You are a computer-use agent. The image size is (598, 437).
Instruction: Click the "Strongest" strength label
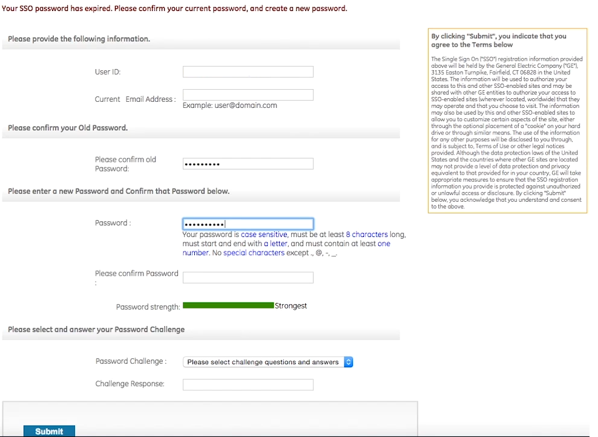tap(291, 306)
